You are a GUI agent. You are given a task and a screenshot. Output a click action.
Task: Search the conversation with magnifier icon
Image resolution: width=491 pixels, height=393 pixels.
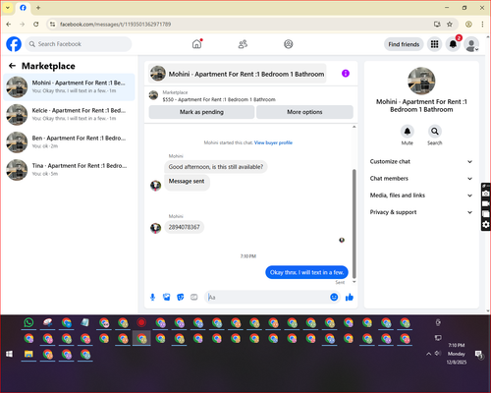click(x=434, y=132)
